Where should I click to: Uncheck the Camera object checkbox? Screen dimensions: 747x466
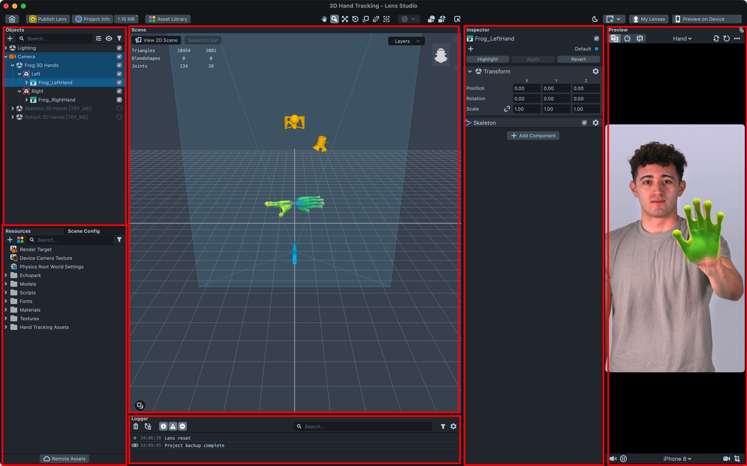[x=119, y=57]
